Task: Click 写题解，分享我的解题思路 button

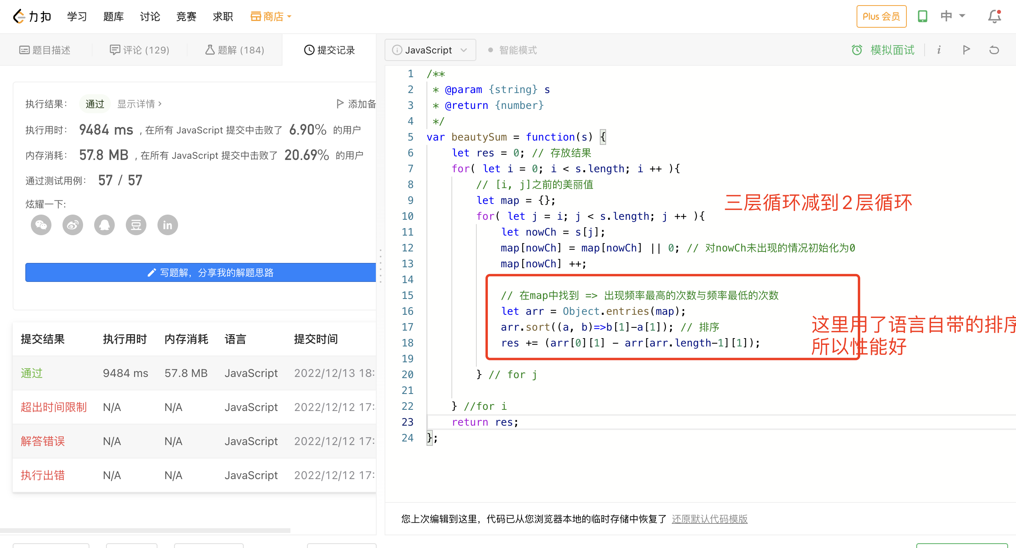Action: [201, 272]
